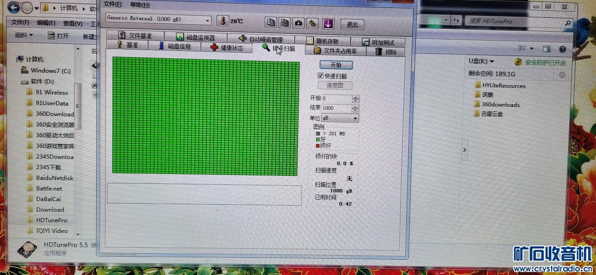
Task: Select the Windows7 (C:) drive
Action: tap(46, 71)
